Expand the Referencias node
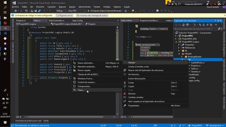Image resolution: width=226 pixels, height=127 pixels. 179,48
